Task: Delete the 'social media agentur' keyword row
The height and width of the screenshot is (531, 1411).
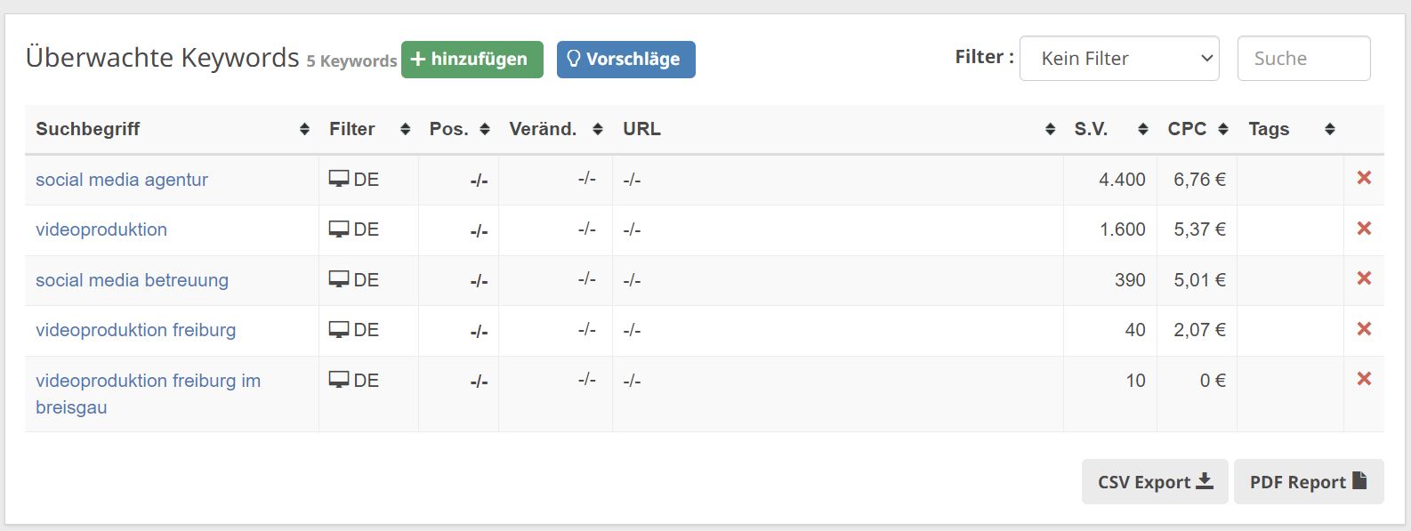Action: click(1363, 178)
